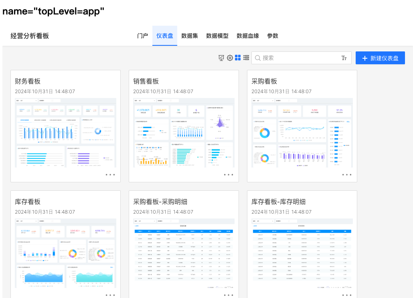Open the 财务看板 dashboard thumbnail
This screenshot has width=413, height=298.
[66, 133]
